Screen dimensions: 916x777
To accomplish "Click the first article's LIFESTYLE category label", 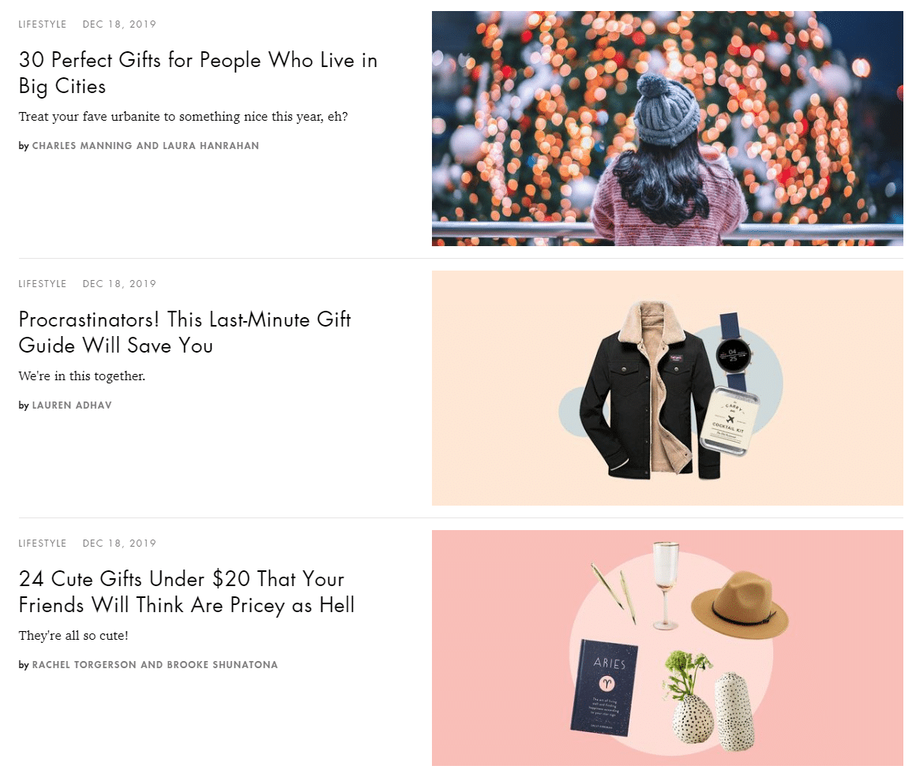I will (42, 24).
